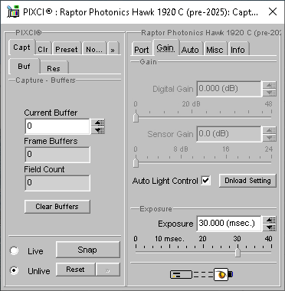Click the Snap button

pos(88,250)
